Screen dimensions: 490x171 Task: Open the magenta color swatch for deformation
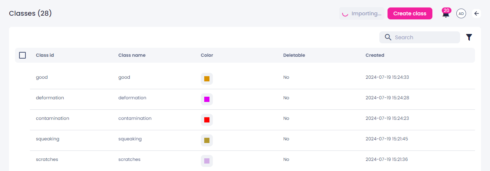pos(207,99)
